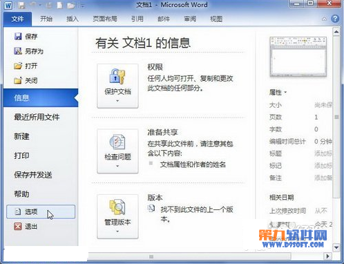Click the 找不到此文件的上一个版本 message text
This screenshot has height=264, width=344.
click(197, 214)
